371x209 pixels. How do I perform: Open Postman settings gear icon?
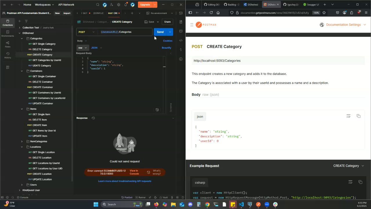point(119,5)
